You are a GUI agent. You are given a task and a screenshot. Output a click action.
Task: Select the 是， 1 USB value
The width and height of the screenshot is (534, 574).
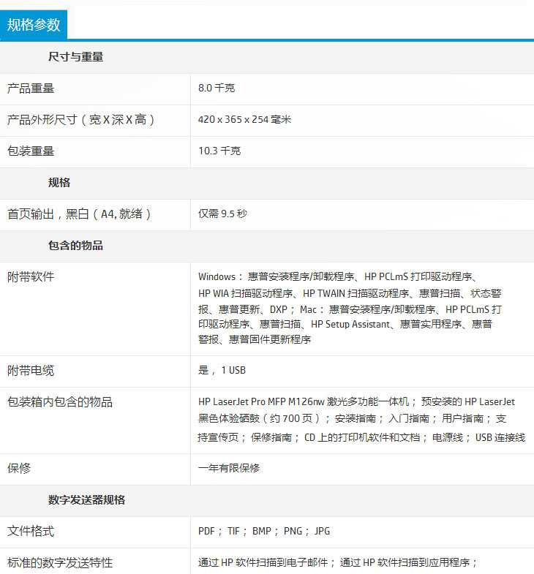pyautogui.click(x=222, y=371)
